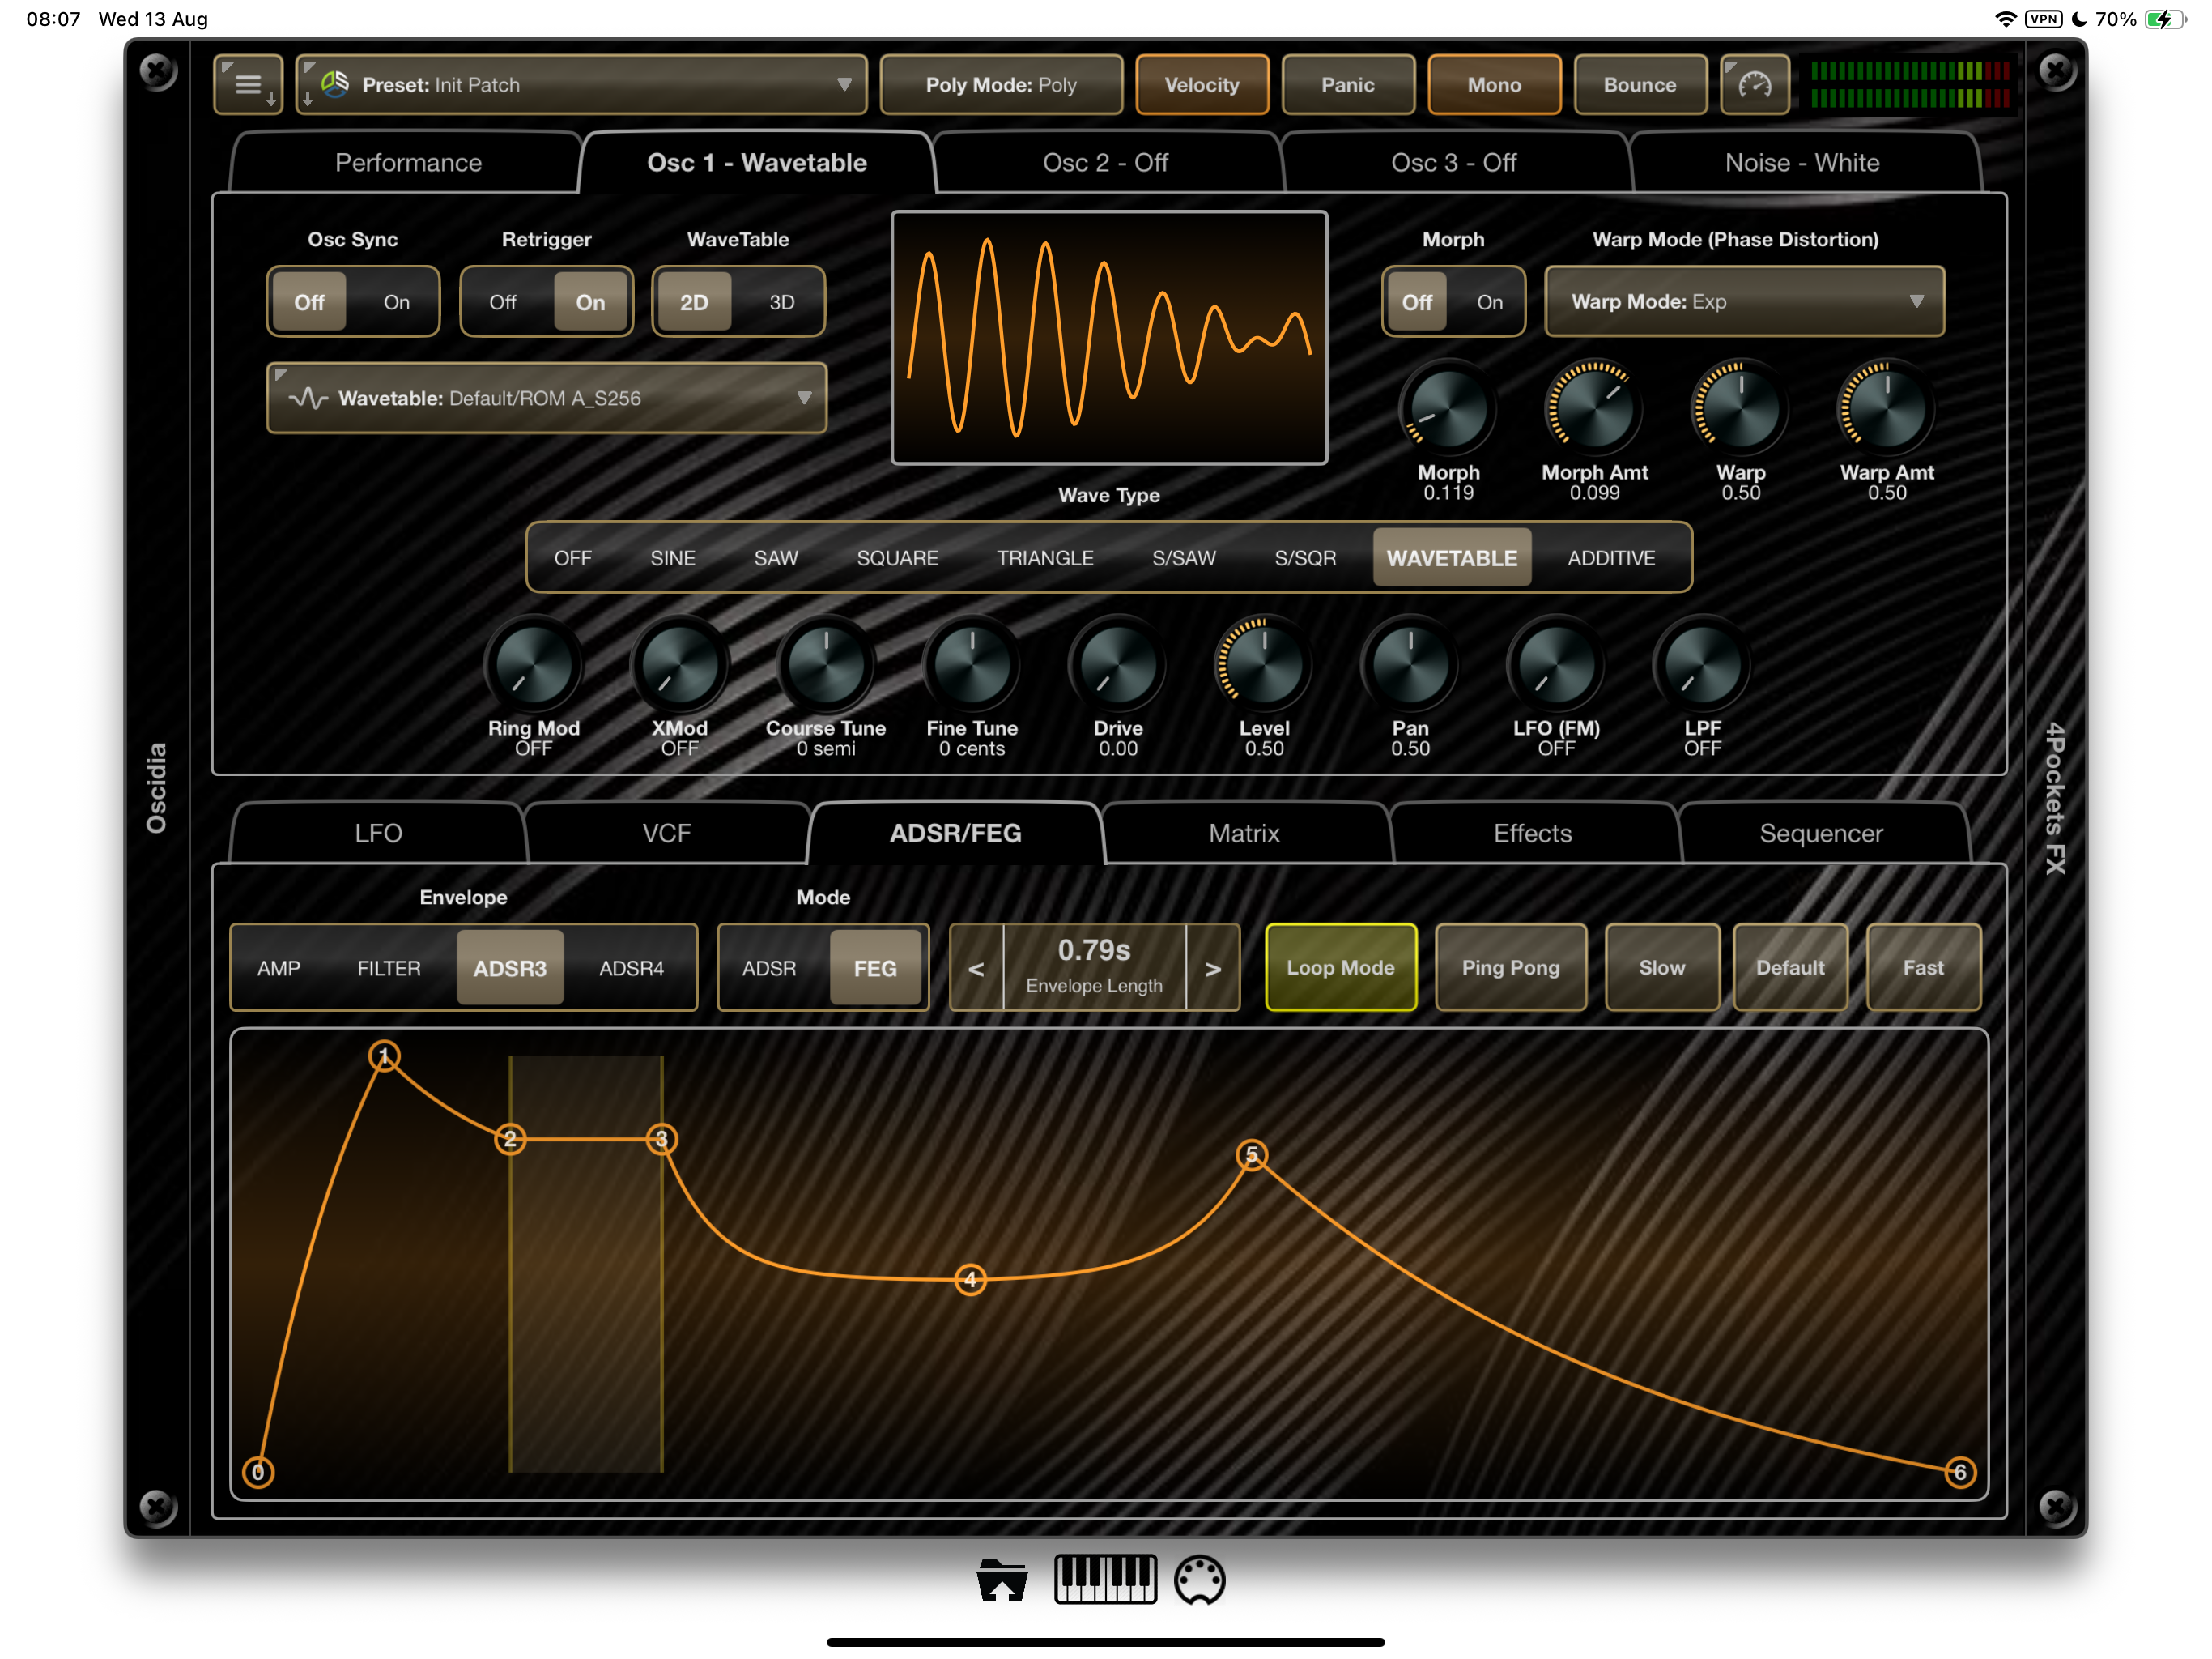Select the SAW wave type
The image size is (2212, 1659).
pyautogui.click(x=776, y=558)
